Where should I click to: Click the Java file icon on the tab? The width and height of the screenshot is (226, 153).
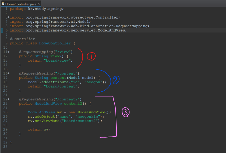pyautogui.click(x=3, y=4)
